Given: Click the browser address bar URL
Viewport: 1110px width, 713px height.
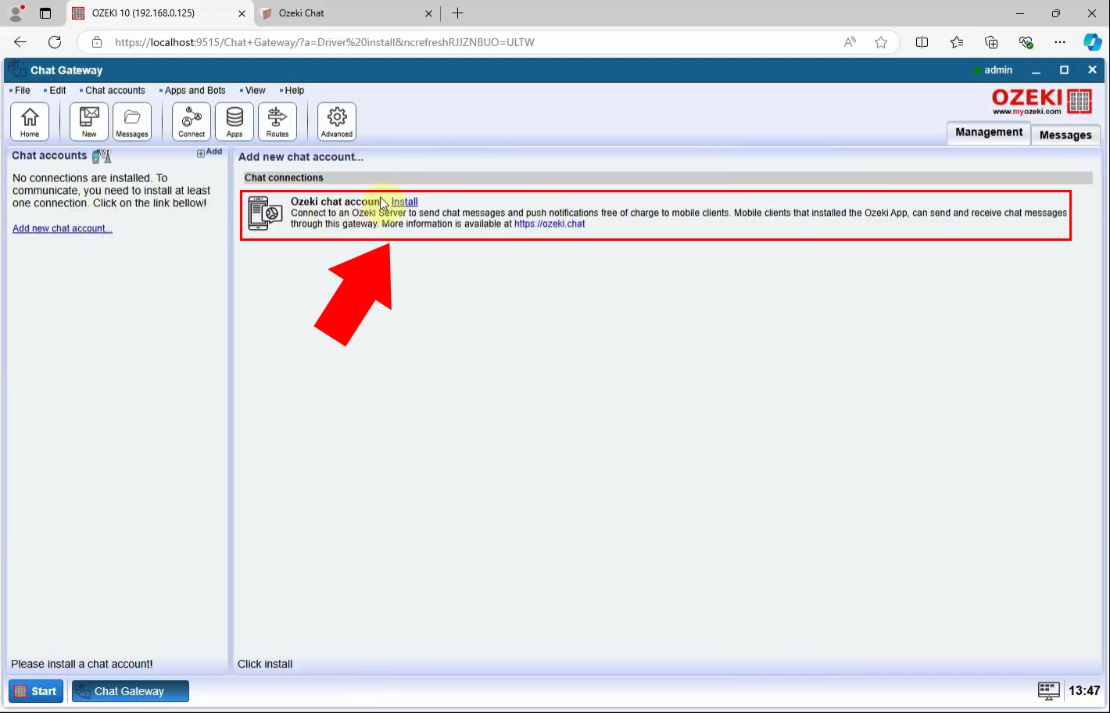Looking at the screenshot, I should [324, 42].
